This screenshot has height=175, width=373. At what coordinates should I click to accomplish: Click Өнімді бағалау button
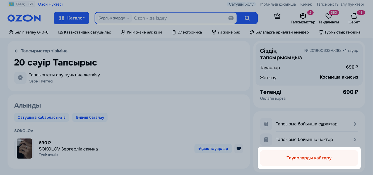tap(90, 117)
